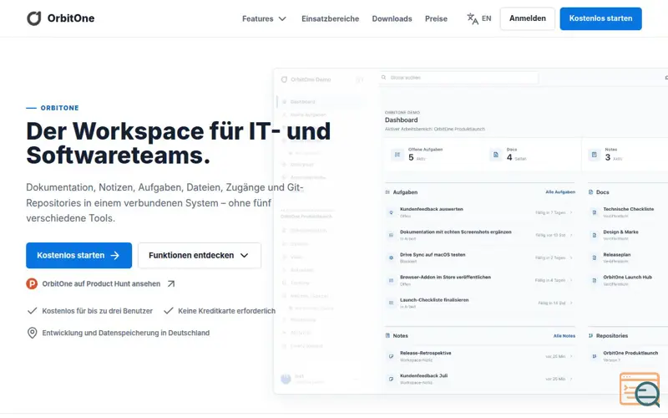Click the text Drive Sync auf macOS testen
Viewport: 668px width, 418px height.
(x=433, y=255)
